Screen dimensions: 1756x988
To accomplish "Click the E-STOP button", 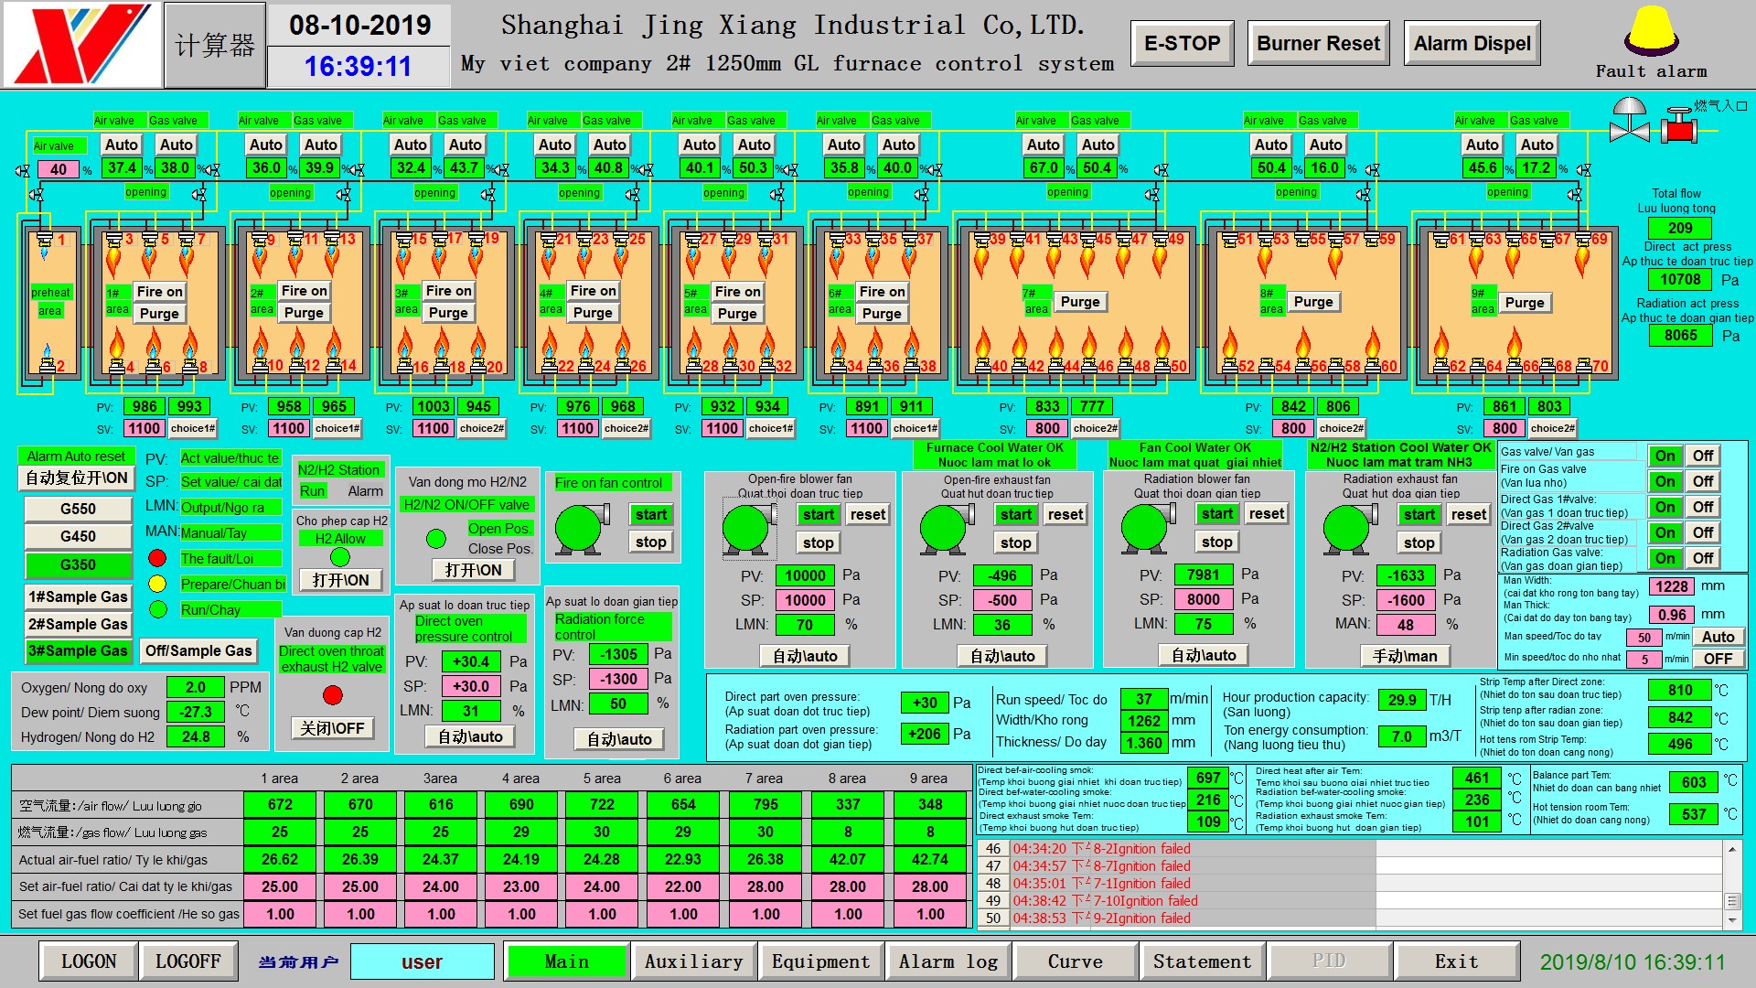I will [1182, 43].
